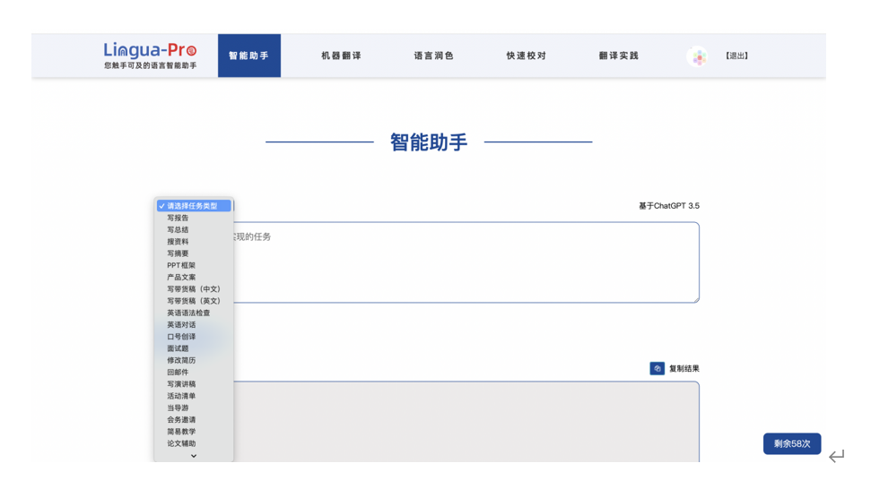Open the 语言润色 tab
Image resolution: width=871 pixels, height=489 pixels.
pos(434,56)
